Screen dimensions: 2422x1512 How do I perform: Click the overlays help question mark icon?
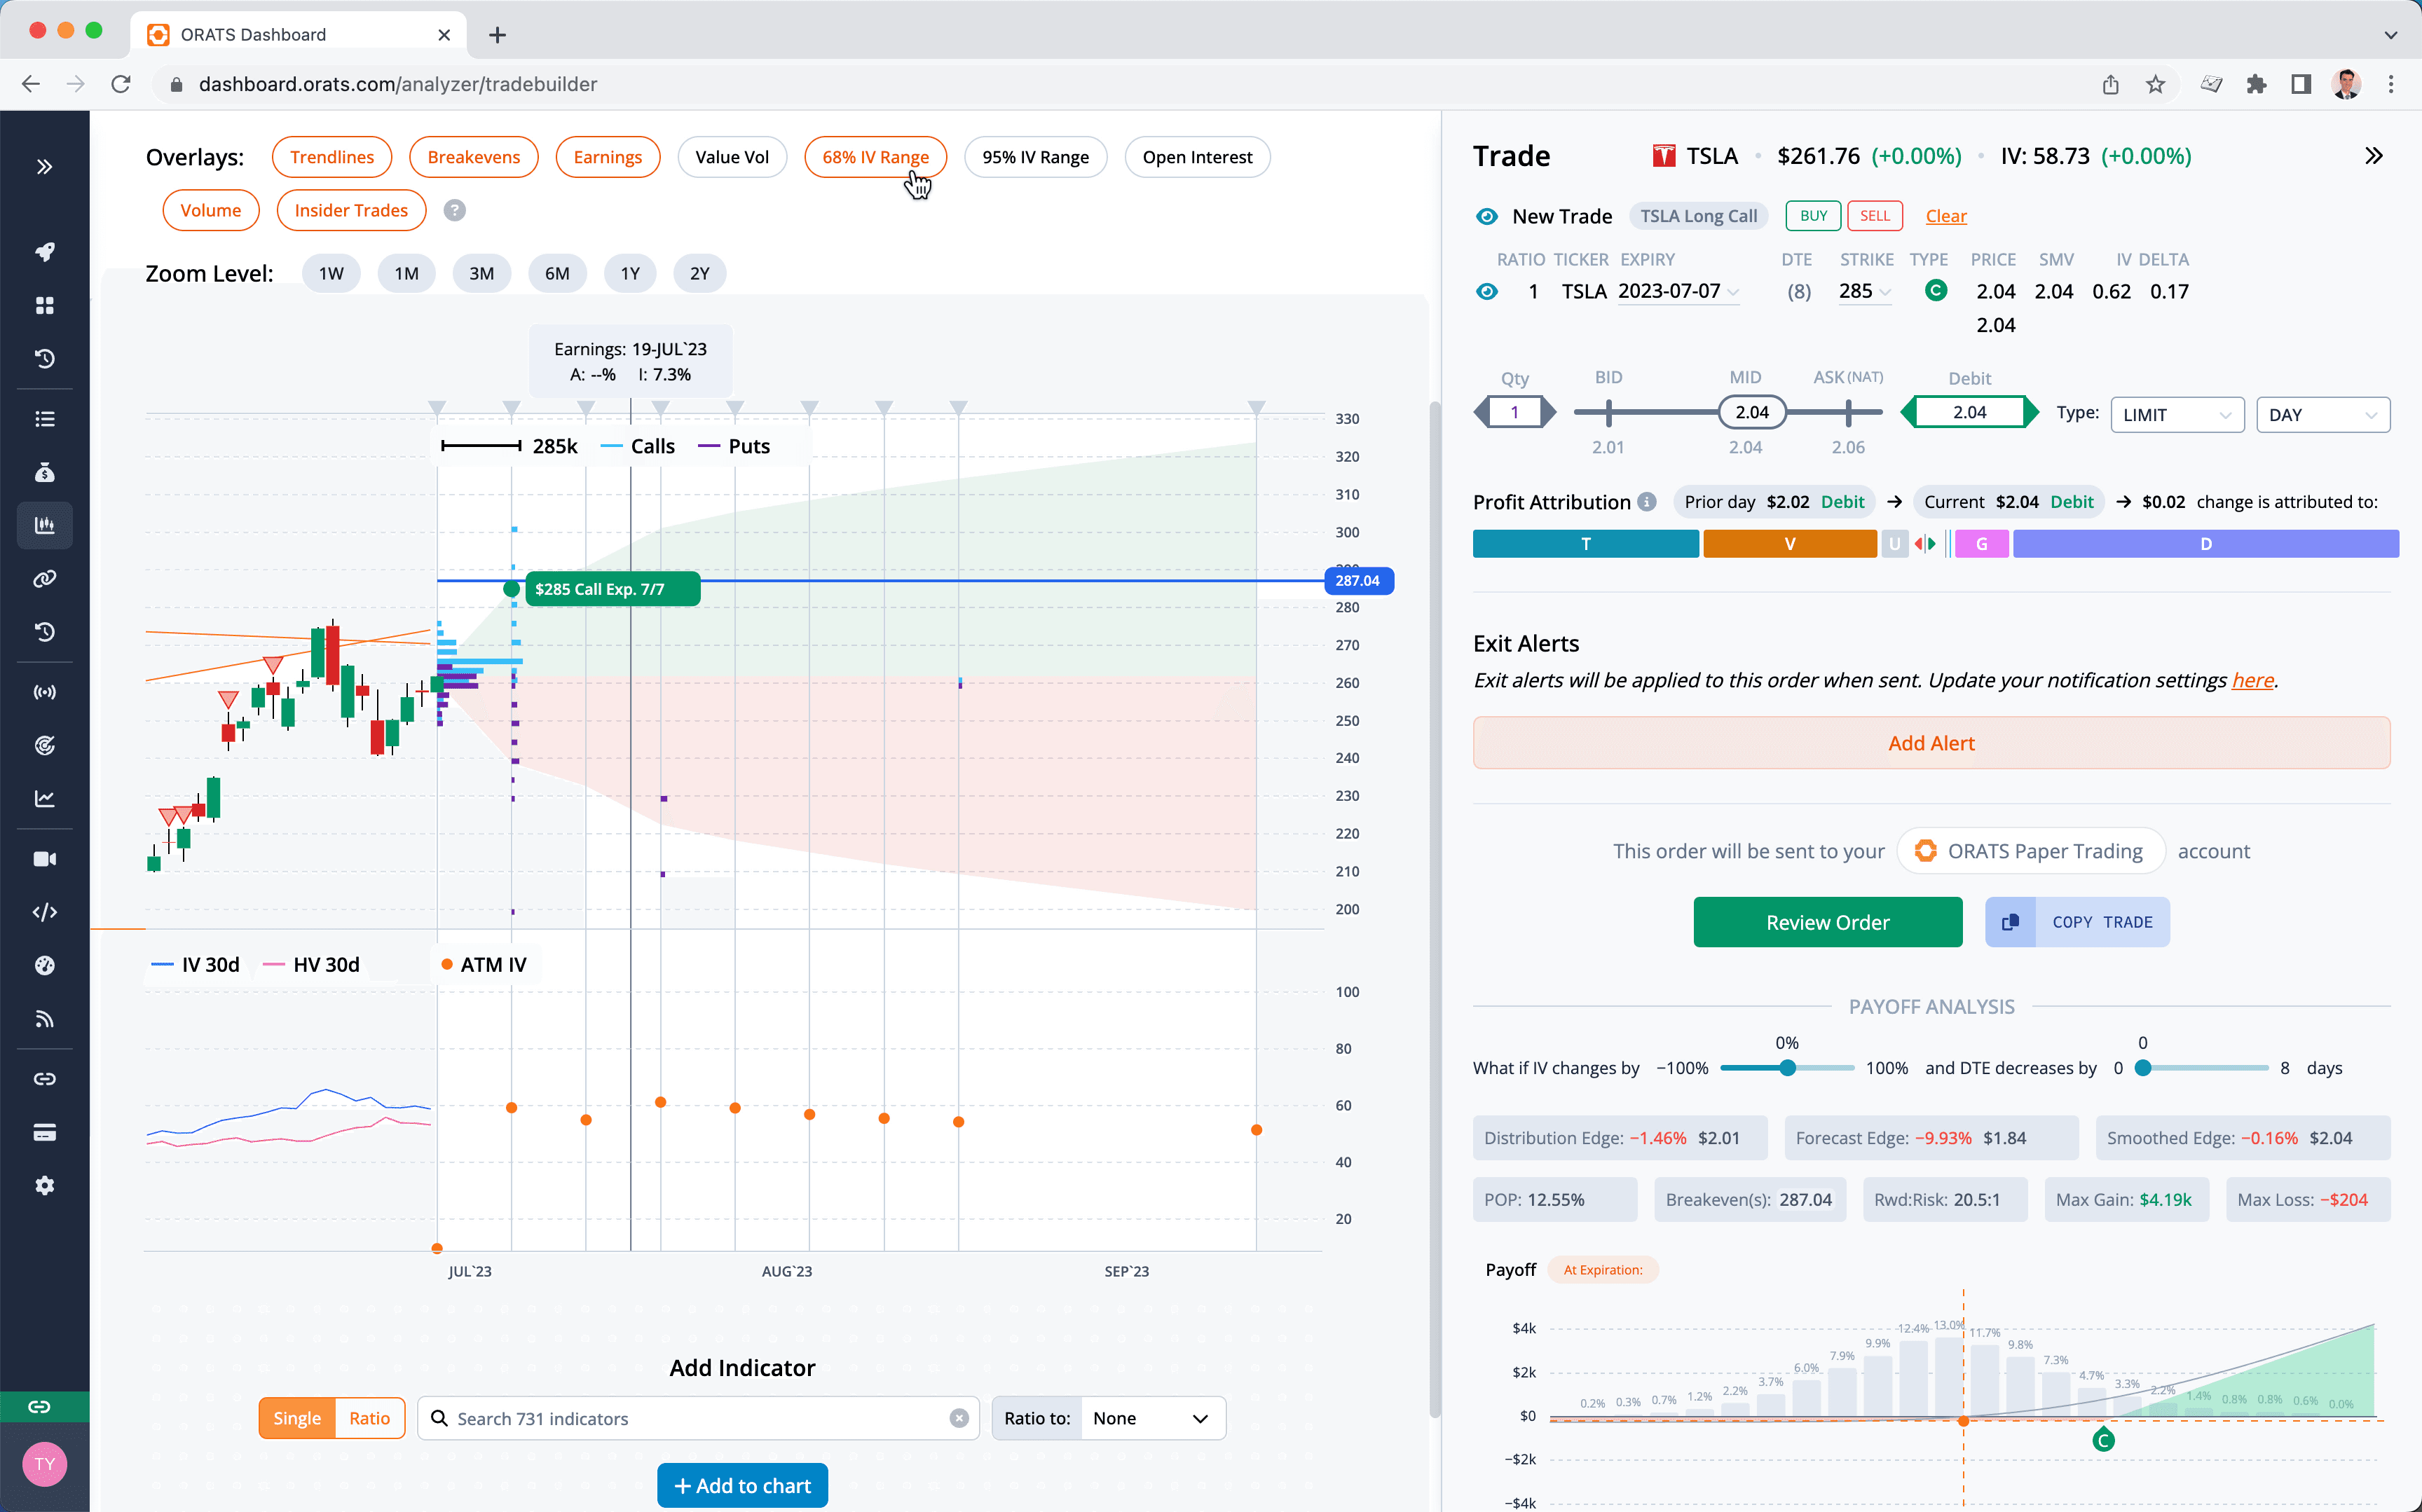click(x=454, y=210)
